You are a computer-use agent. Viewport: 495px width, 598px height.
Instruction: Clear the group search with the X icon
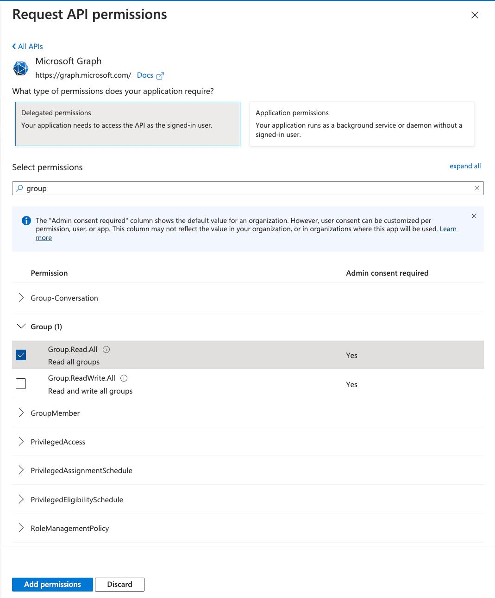click(x=477, y=188)
